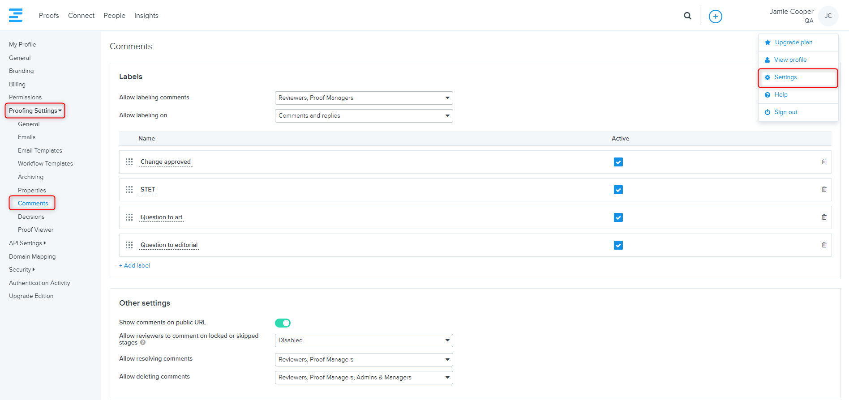Click trash icon for STET label
This screenshot has width=849, height=400.
click(x=824, y=189)
